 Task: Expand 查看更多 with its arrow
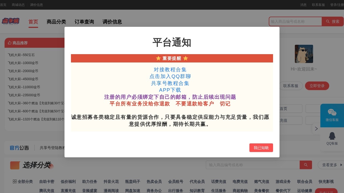332,165
